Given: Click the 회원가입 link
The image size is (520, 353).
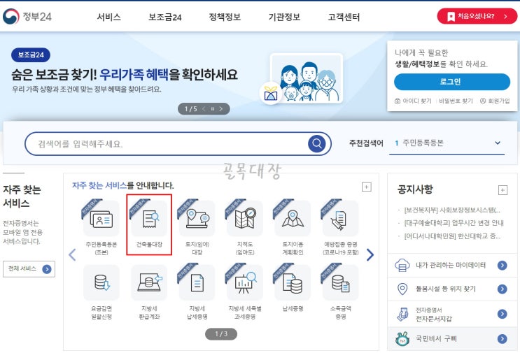Looking at the screenshot, I should pos(495,101).
